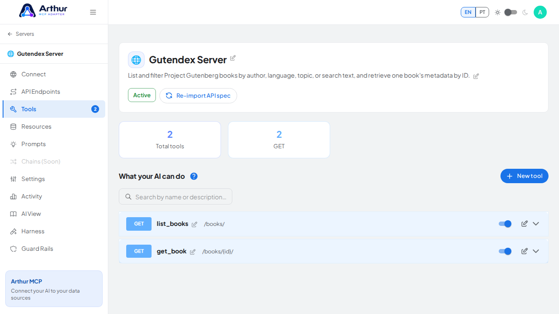
Task: Collapse sidebar with hamburger menu icon
Action: click(93, 12)
